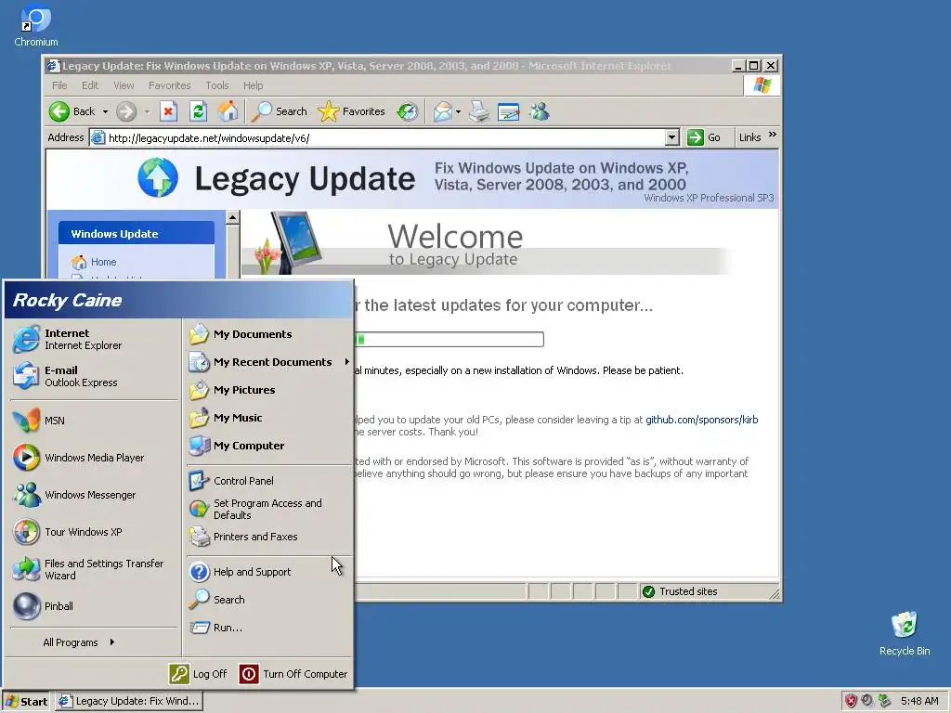Click the Print toolbar icon

point(479,111)
